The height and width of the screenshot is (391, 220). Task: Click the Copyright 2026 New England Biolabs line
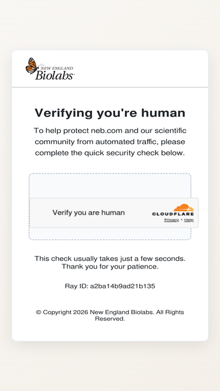110,312
